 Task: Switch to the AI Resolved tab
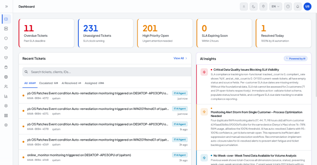(71, 83)
